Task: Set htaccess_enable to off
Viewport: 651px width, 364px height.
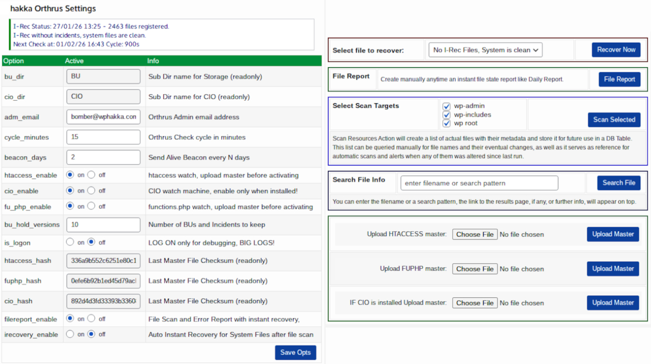Action: [x=91, y=175]
